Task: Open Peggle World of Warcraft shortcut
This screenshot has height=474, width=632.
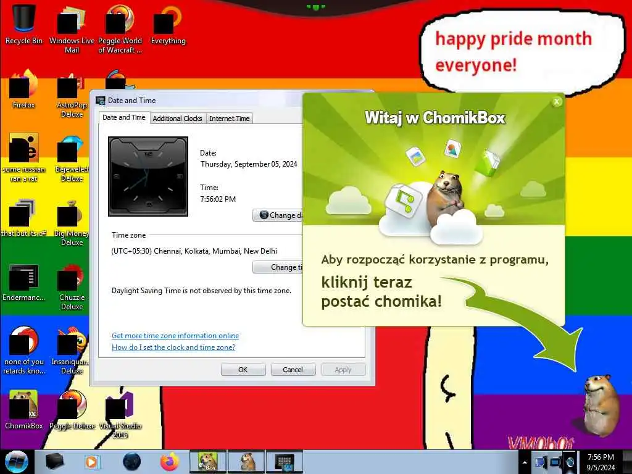Action: (120, 28)
